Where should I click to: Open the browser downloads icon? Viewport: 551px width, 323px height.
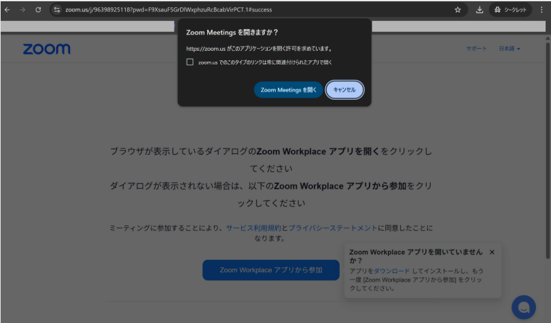point(479,9)
